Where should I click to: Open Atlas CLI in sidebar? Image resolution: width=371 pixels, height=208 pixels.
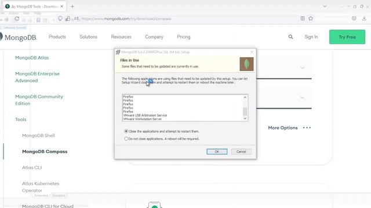(x=32, y=168)
